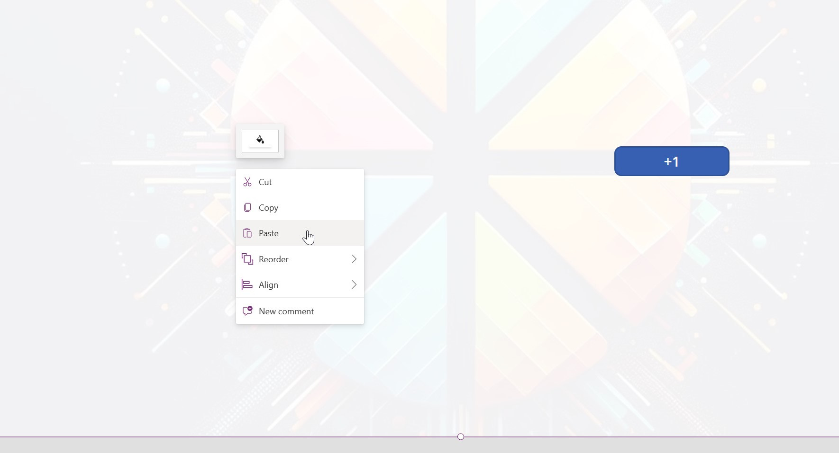Click the canvas bottom resize handle circle
The height and width of the screenshot is (453, 839).
461,436
